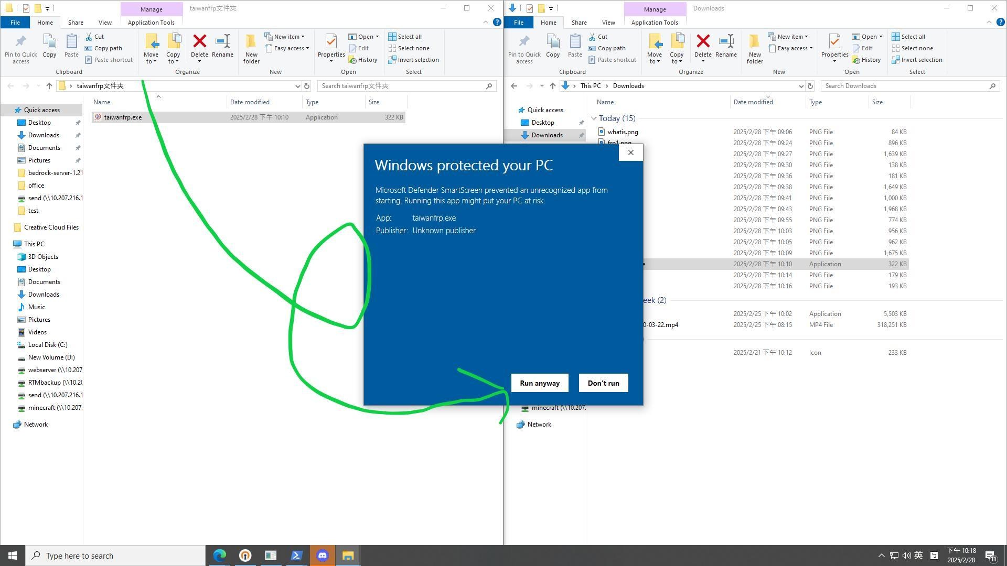Collapse the Today (15) group in Downloads

coord(594,118)
